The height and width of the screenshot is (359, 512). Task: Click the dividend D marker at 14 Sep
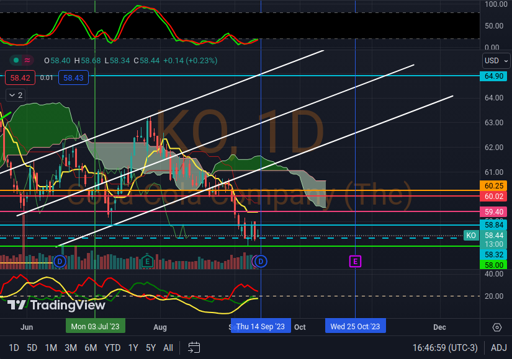coord(261,262)
